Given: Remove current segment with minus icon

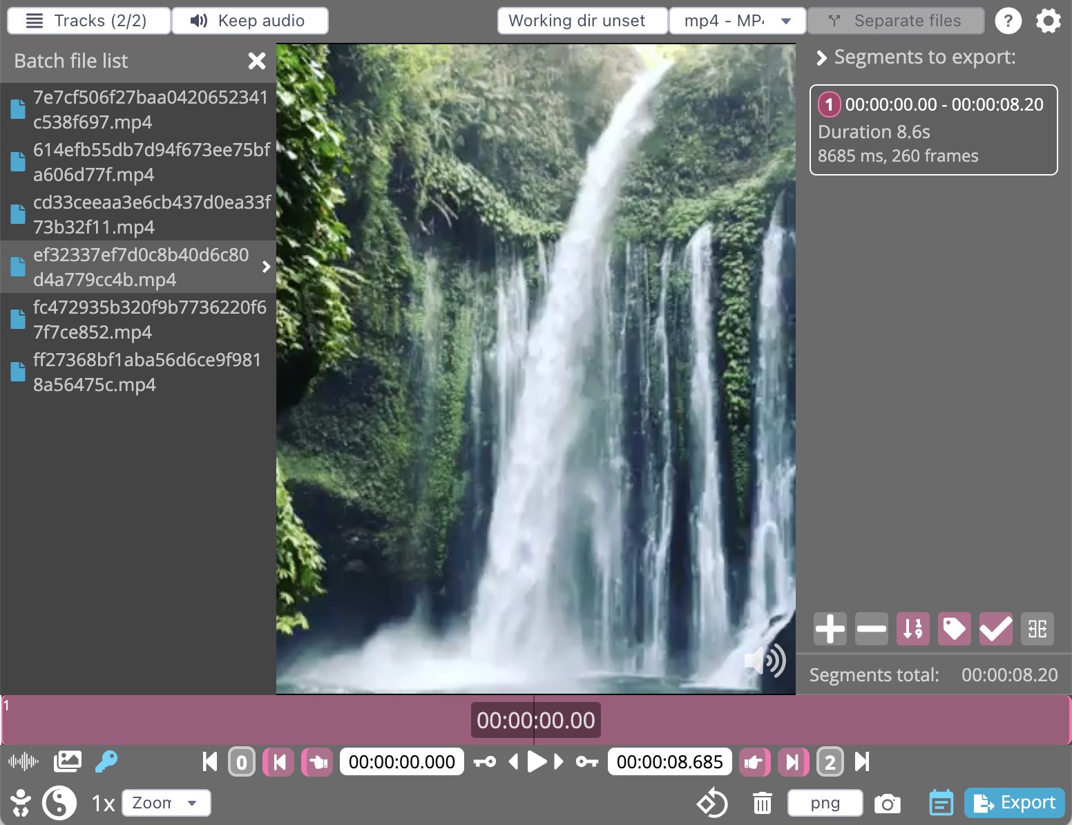Looking at the screenshot, I should point(872,629).
